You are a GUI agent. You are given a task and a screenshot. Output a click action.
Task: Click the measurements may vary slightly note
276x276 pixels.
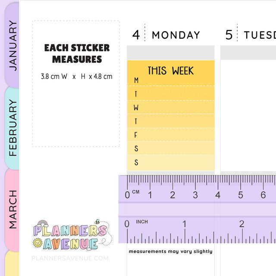click(170, 251)
